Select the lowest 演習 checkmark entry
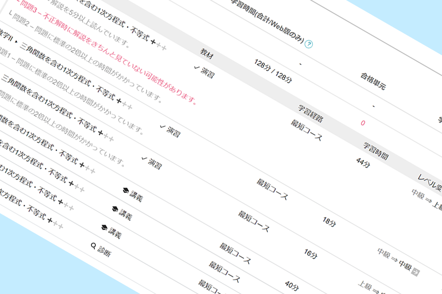Viewport: 442px width, 294px height. click(143, 159)
